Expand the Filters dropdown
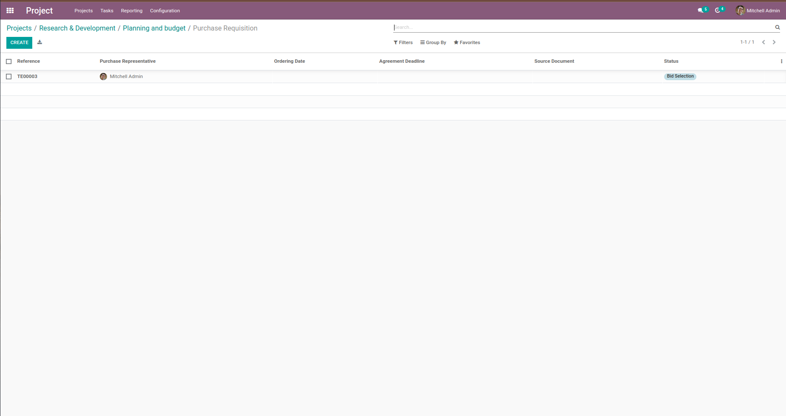Screen dimensions: 786x416 click(403, 42)
